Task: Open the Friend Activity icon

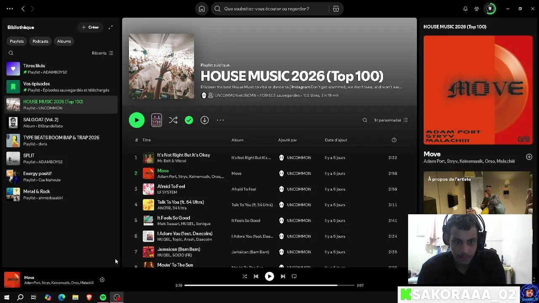Action: [477, 9]
